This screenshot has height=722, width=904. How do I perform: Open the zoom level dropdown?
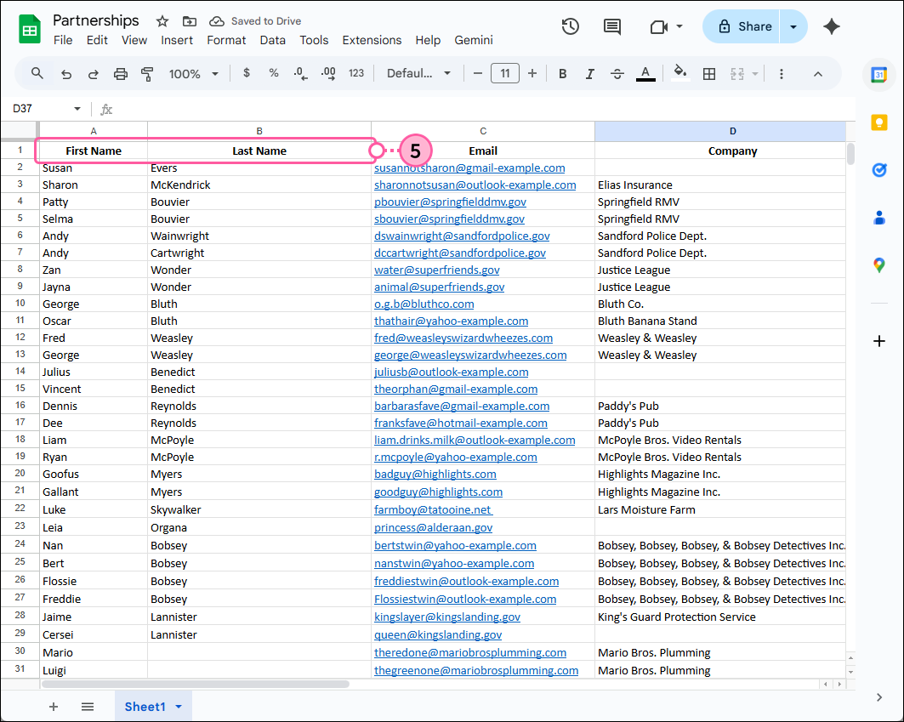click(193, 73)
